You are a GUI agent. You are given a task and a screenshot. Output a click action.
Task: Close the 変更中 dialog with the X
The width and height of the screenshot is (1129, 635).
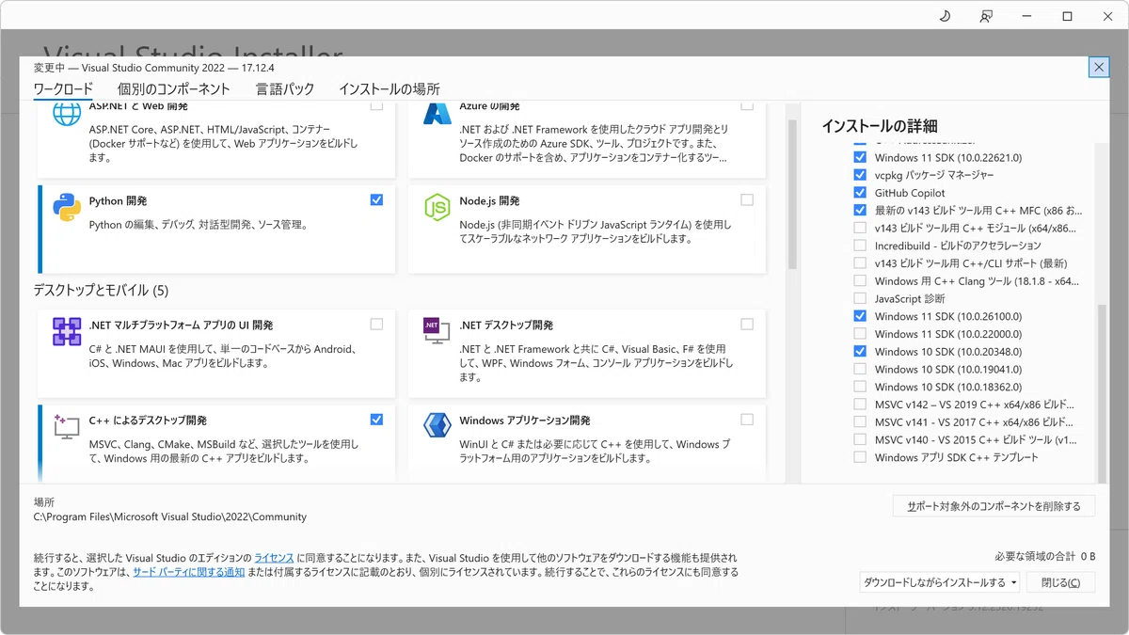(1098, 67)
